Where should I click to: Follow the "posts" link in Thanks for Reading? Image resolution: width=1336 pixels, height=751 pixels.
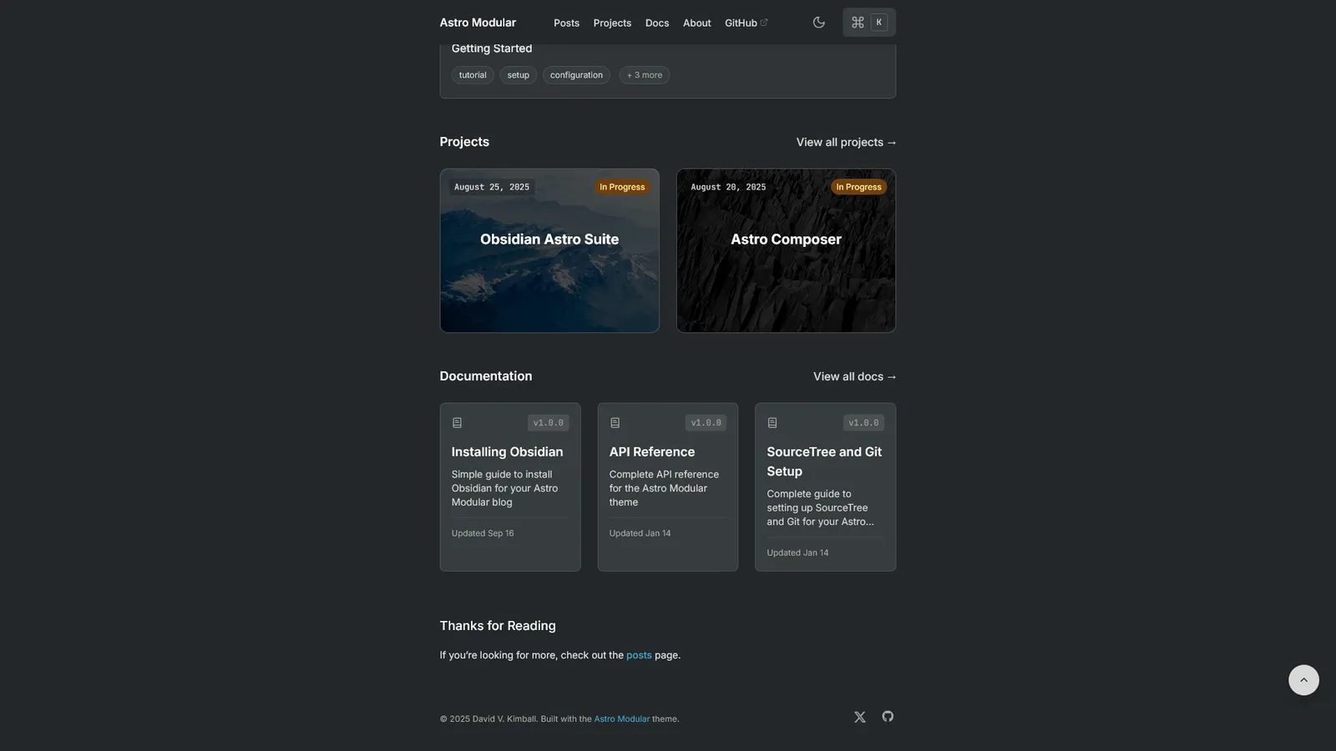639,655
